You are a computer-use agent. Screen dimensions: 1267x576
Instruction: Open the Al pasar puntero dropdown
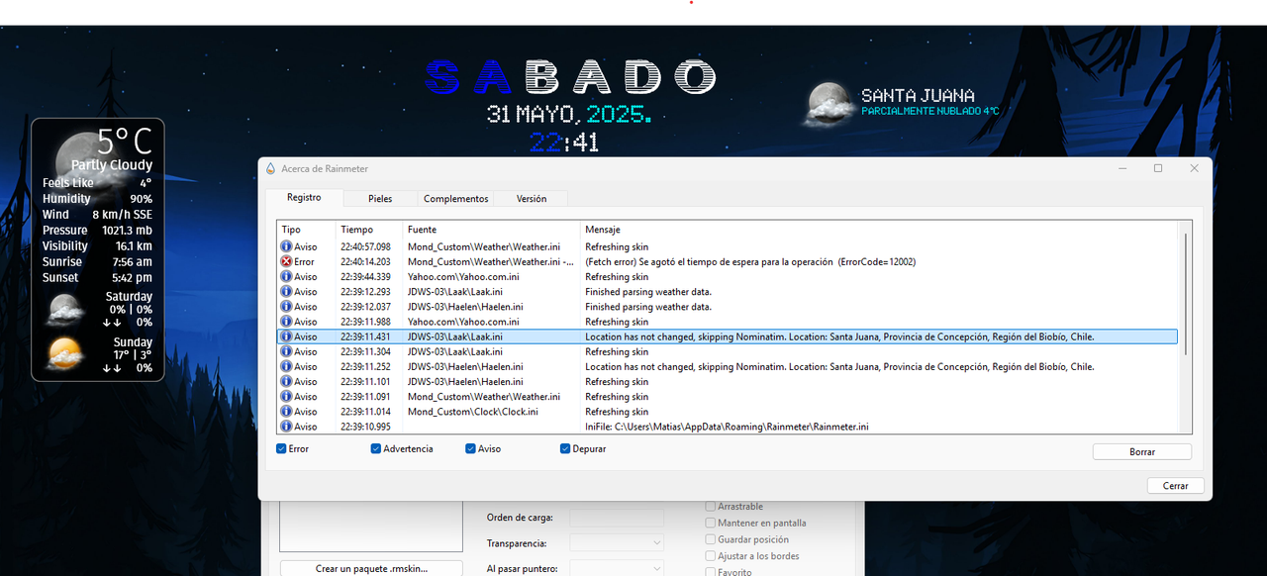click(x=617, y=568)
